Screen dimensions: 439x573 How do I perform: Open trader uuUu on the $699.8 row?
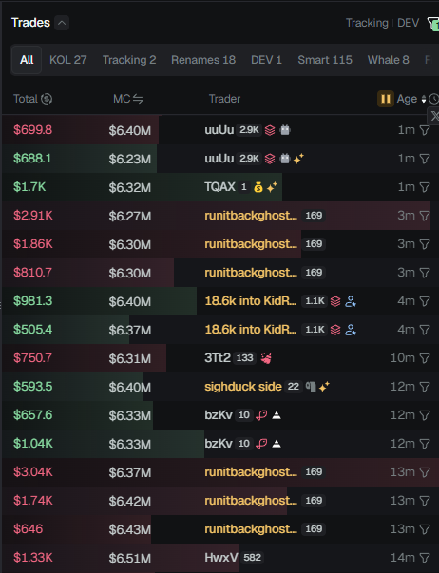coord(219,130)
